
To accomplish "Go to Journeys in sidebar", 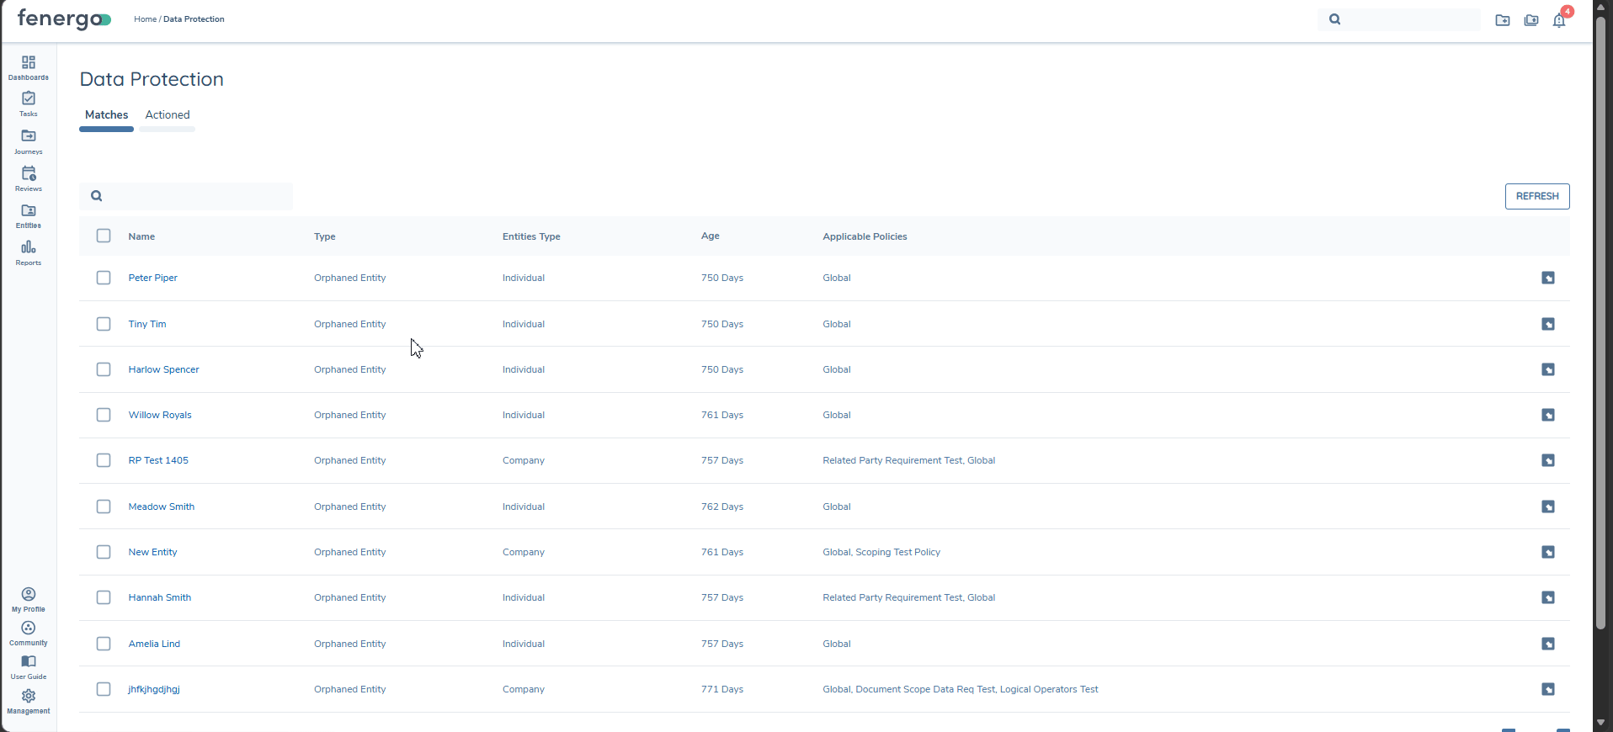I will click(29, 141).
